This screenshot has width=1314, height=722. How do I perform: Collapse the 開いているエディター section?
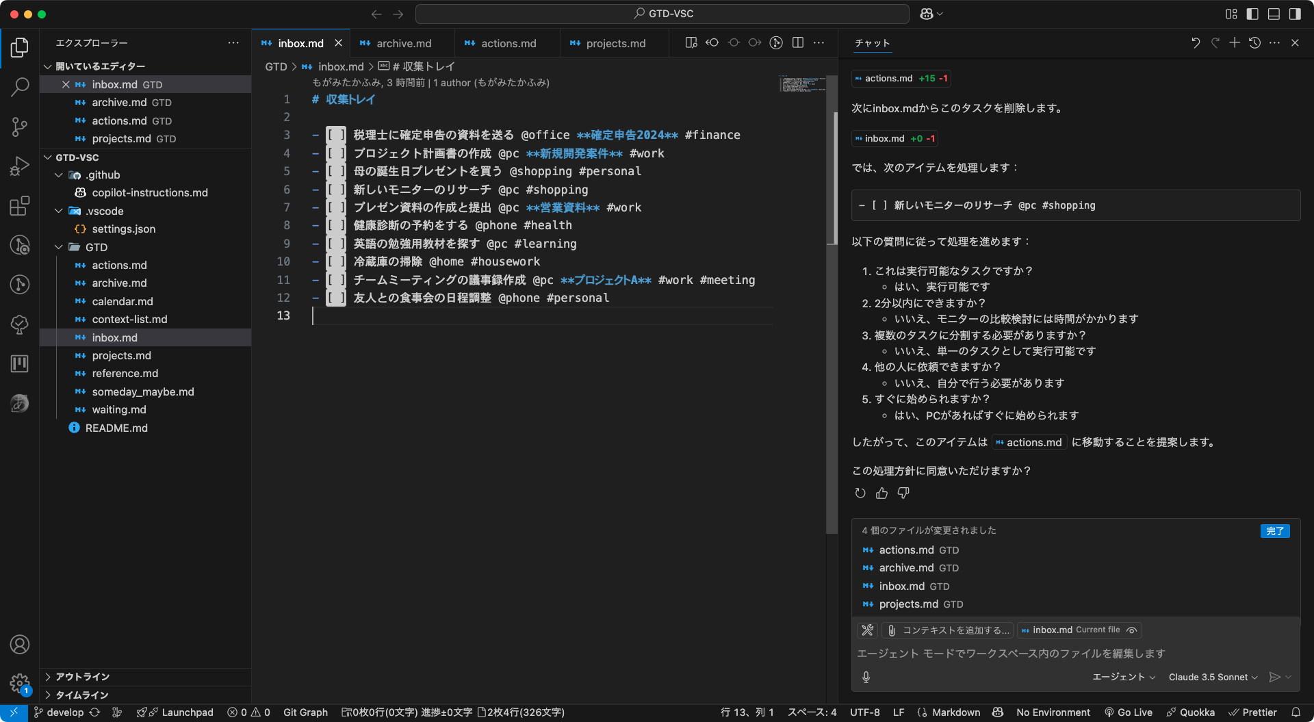pos(146,66)
